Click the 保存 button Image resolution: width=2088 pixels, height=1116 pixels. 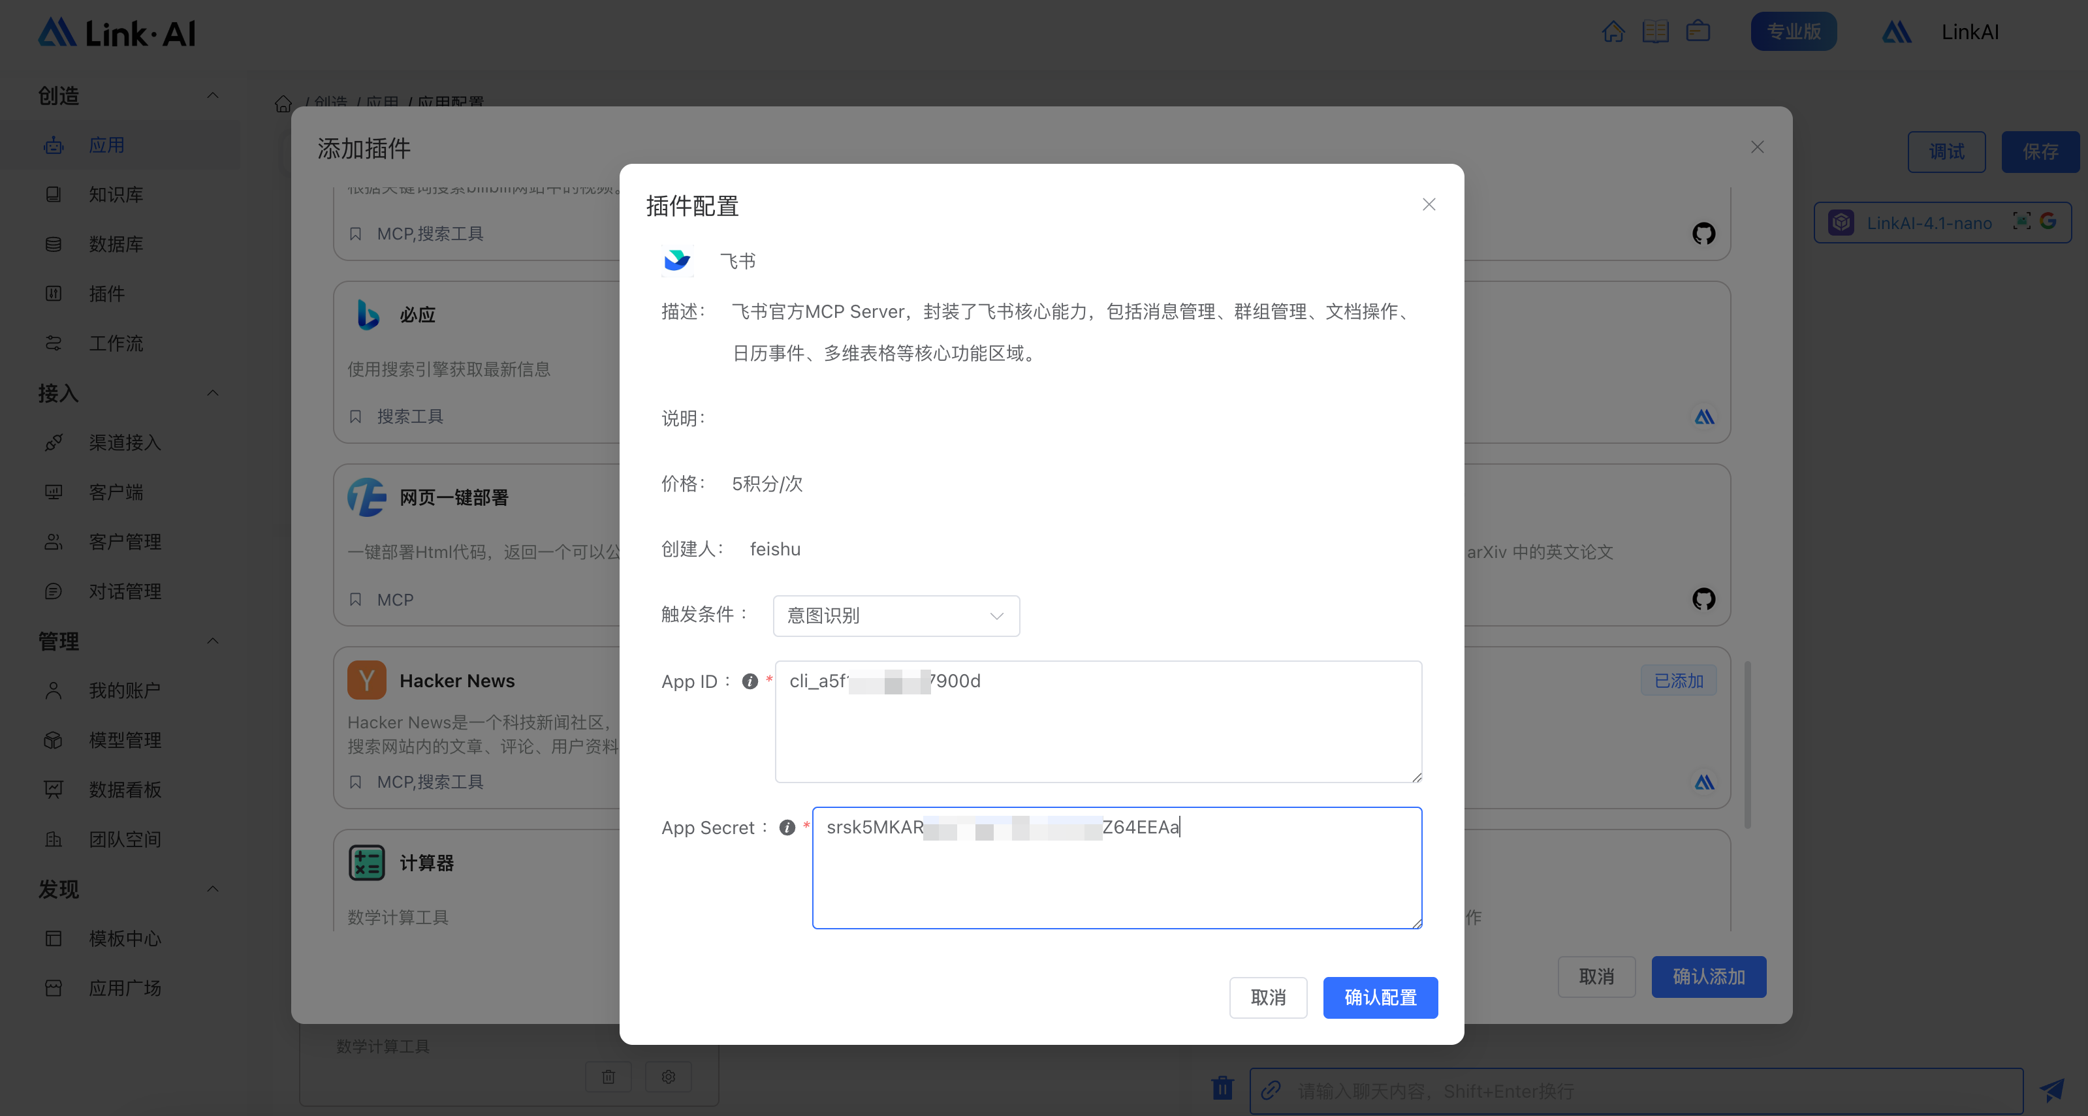(2040, 151)
